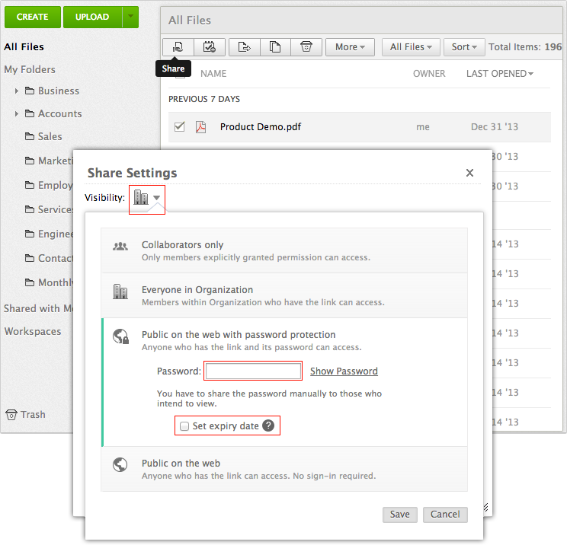Expand the Business folder tree arrow

click(x=16, y=91)
